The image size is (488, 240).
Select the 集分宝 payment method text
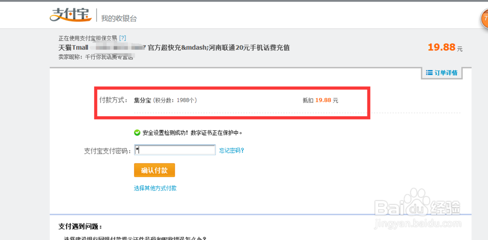(x=142, y=100)
